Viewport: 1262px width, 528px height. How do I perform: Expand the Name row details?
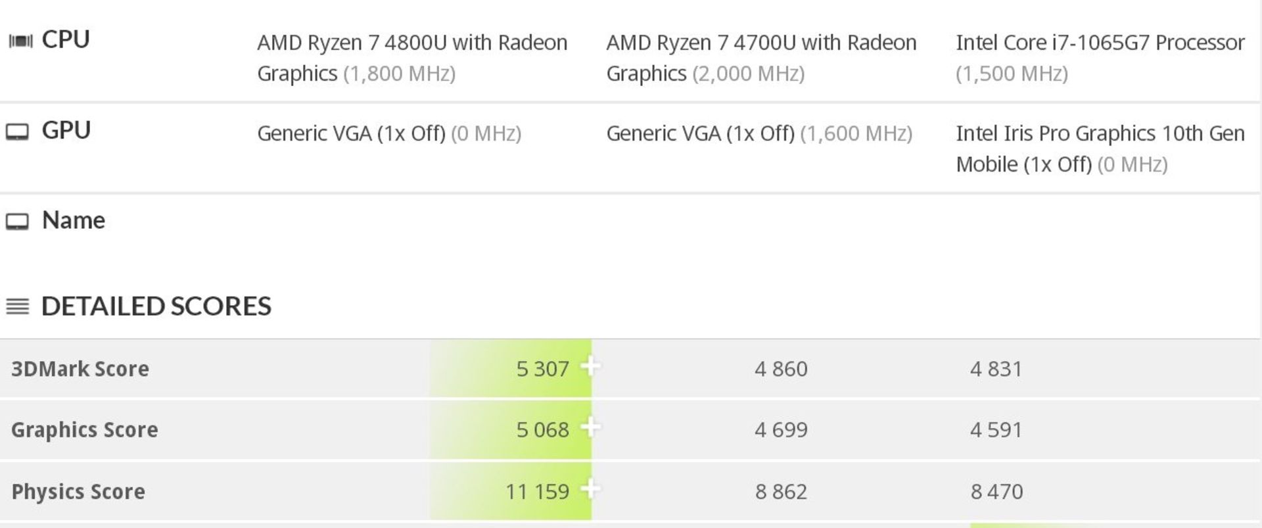click(x=72, y=221)
